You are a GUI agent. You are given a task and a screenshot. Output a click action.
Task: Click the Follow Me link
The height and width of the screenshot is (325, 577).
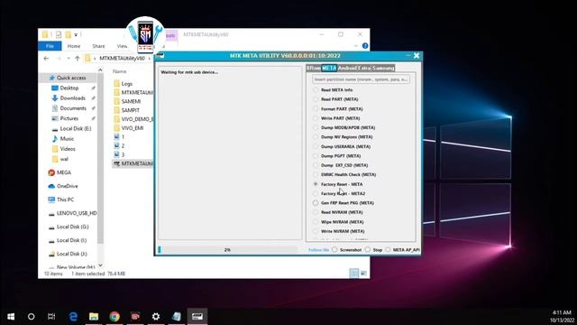point(318,250)
